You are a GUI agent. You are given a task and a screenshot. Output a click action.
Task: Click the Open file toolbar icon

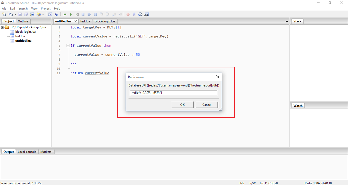(11, 15)
